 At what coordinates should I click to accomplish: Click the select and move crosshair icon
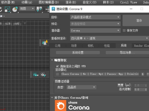coord(47,9)
